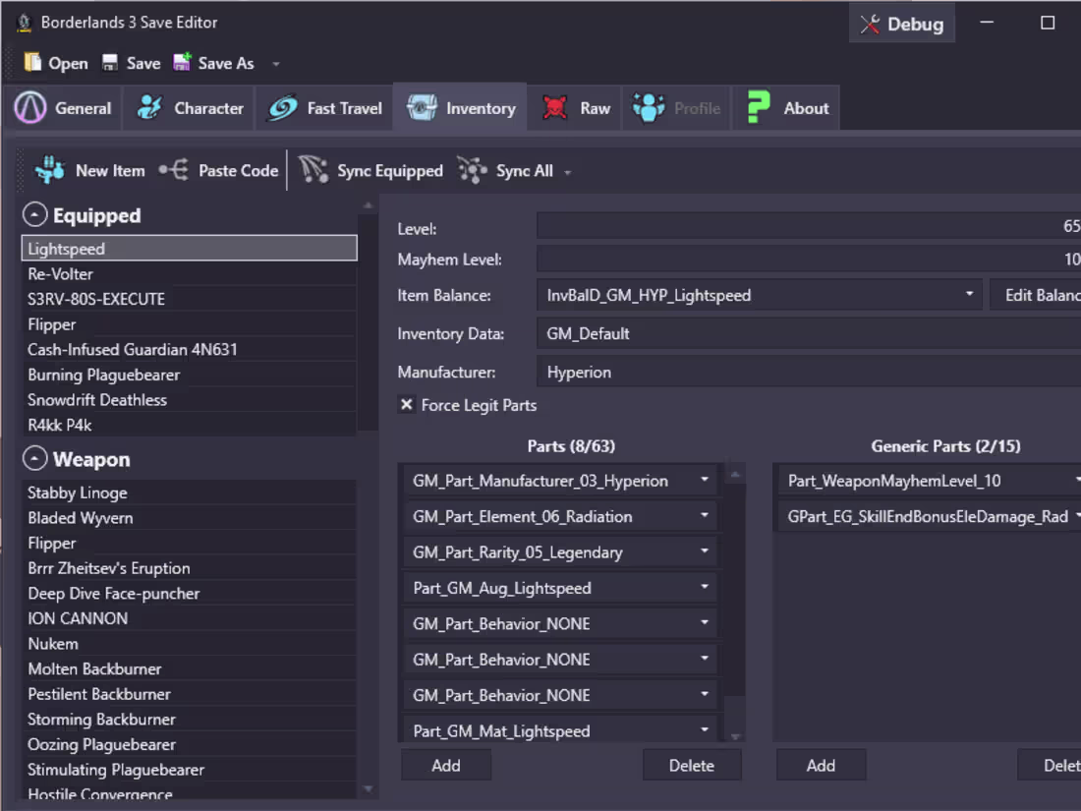1081x811 pixels.
Task: Click Add button under Generic Parts
Action: (x=821, y=765)
